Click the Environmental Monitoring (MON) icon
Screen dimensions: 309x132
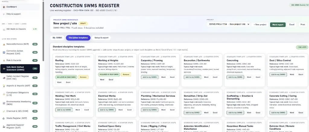pyautogui.click(x=4, y=103)
